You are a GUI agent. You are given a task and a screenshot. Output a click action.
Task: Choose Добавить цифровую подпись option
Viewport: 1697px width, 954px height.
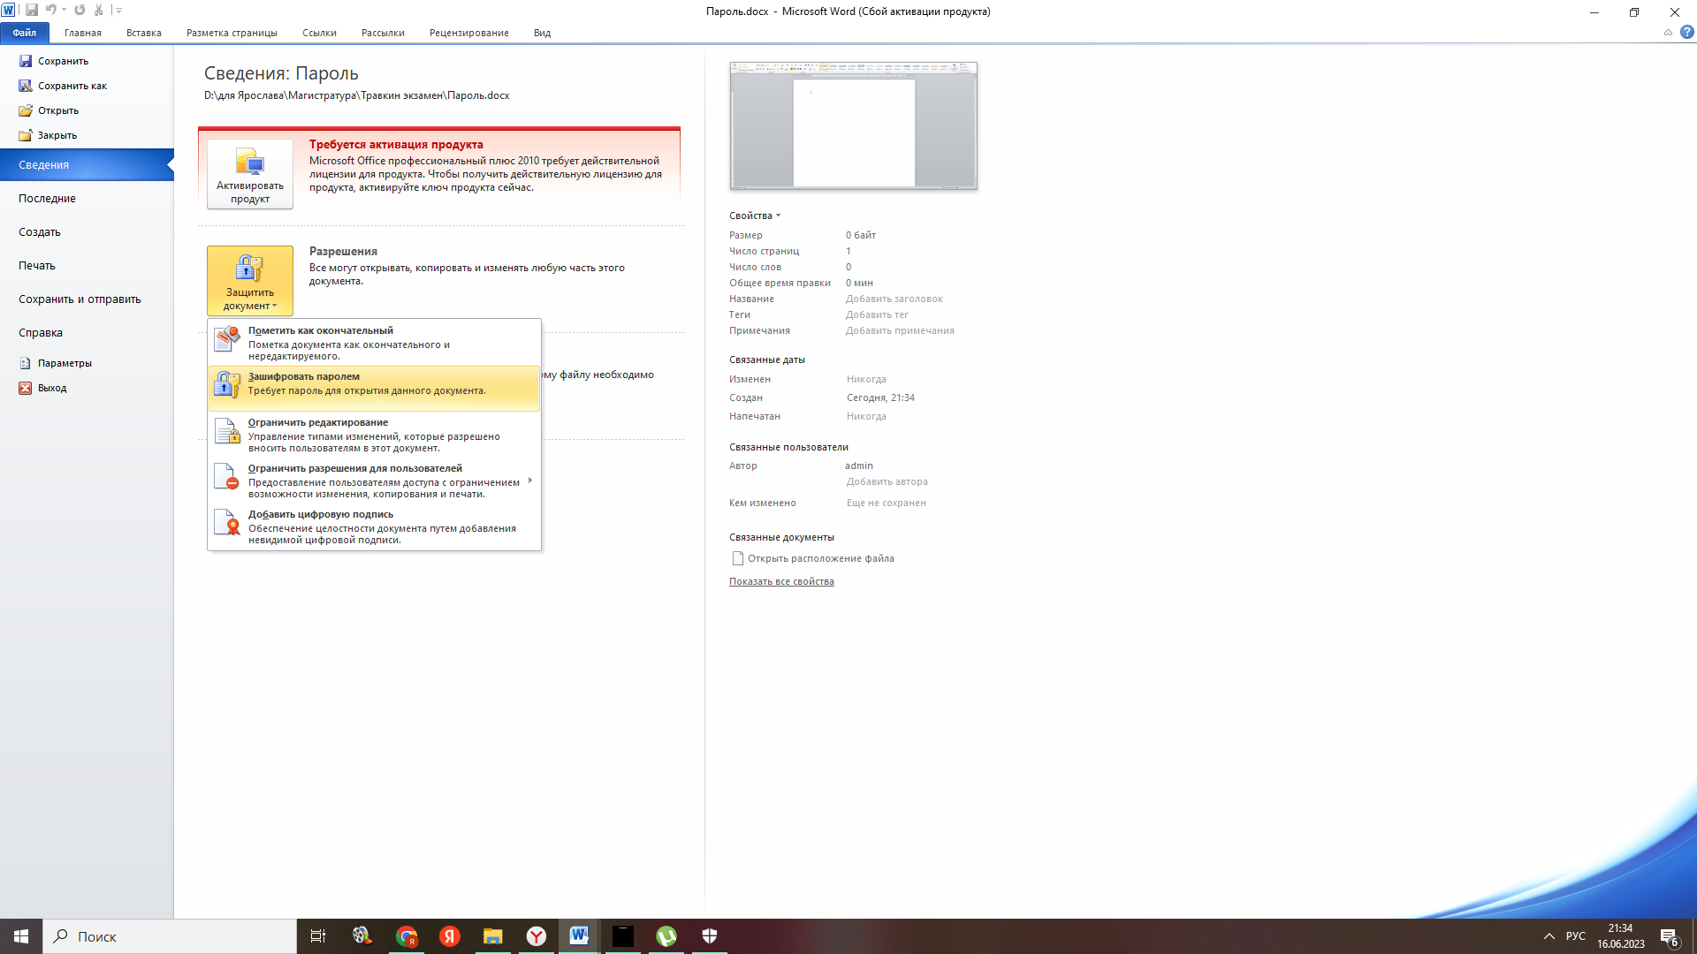pos(374,526)
